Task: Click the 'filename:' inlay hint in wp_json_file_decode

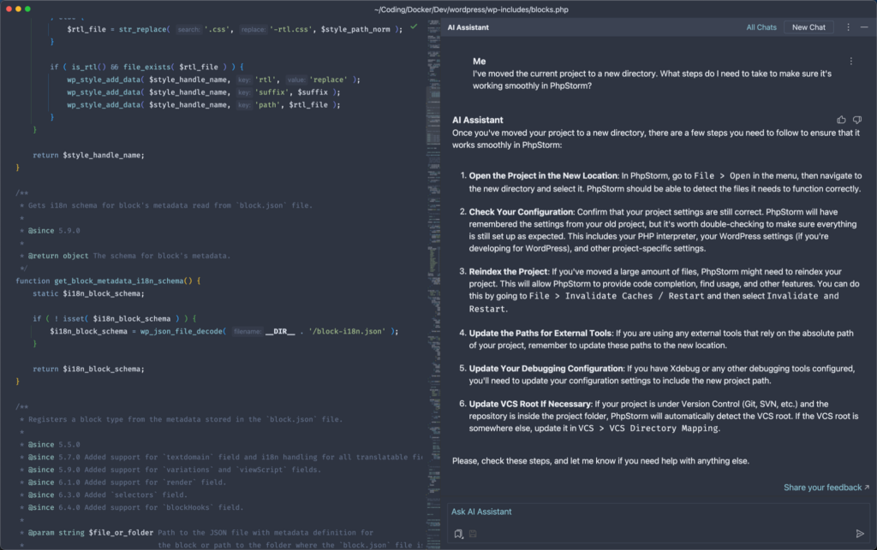Action: click(248, 331)
